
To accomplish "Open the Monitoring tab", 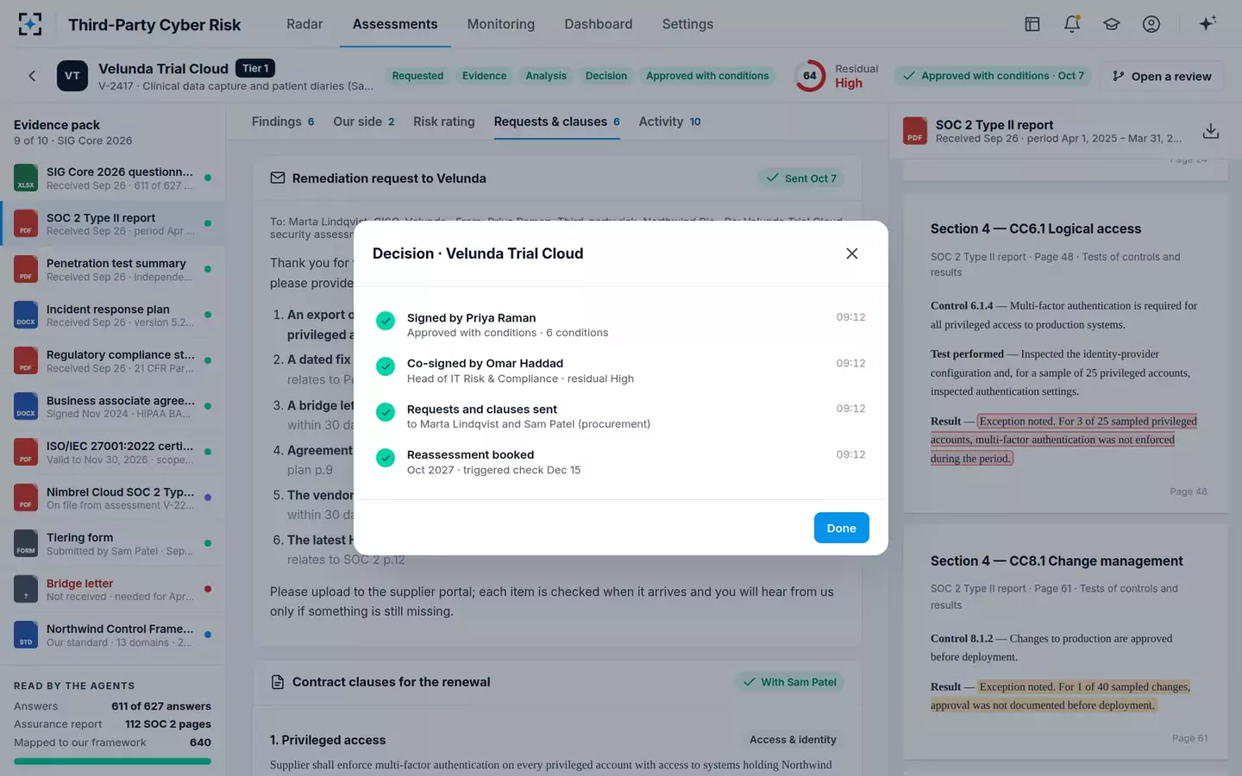I will pyautogui.click(x=501, y=24).
